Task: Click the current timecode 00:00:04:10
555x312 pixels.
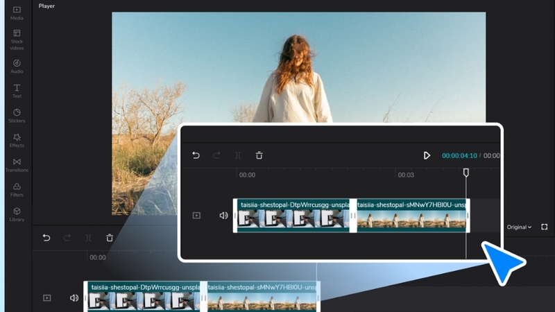Action: point(459,155)
